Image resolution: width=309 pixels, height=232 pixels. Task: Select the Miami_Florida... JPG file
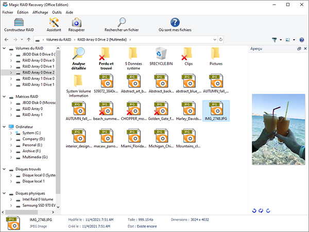[133, 139]
